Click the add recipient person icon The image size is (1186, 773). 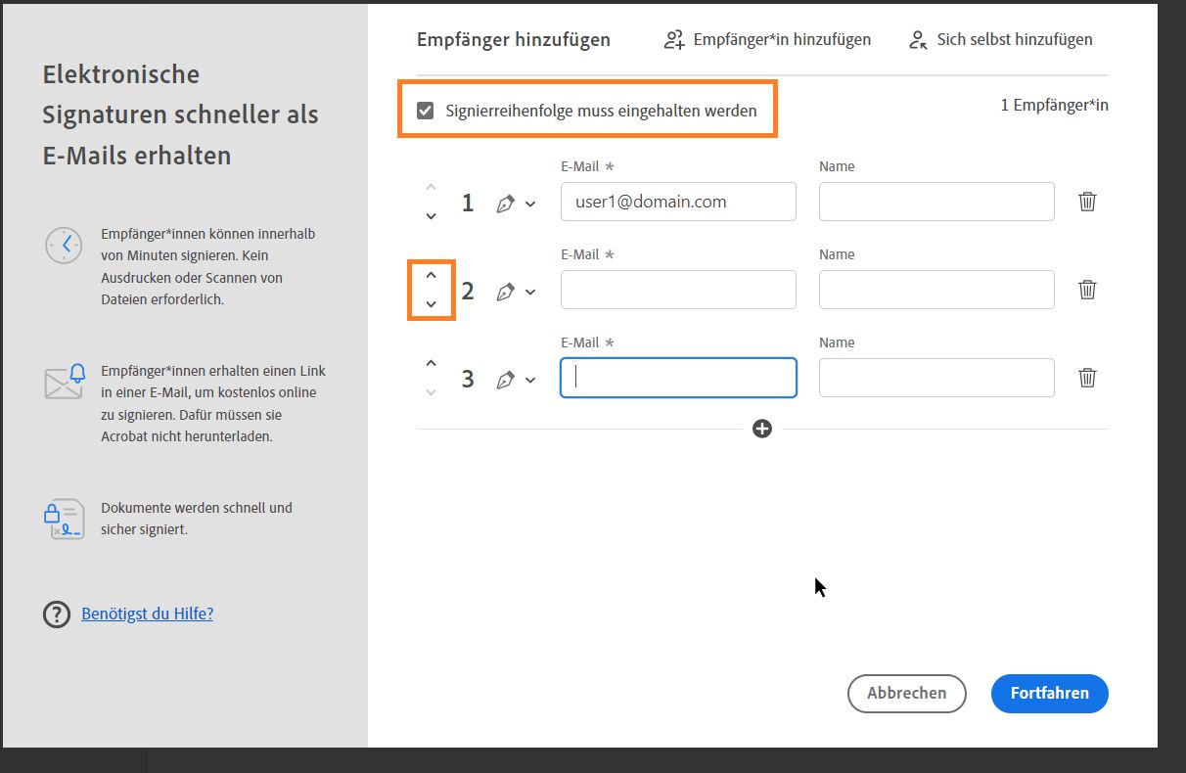click(673, 40)
